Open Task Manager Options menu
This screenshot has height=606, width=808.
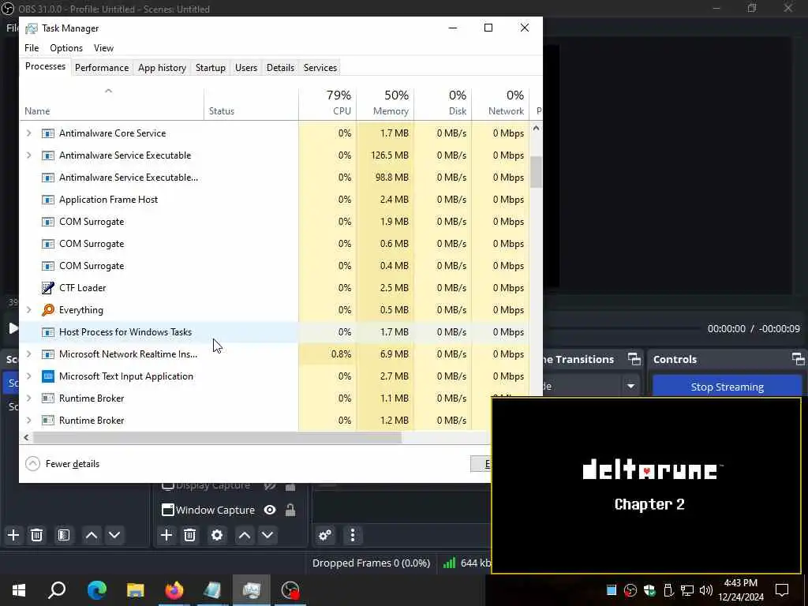point(66,48)
